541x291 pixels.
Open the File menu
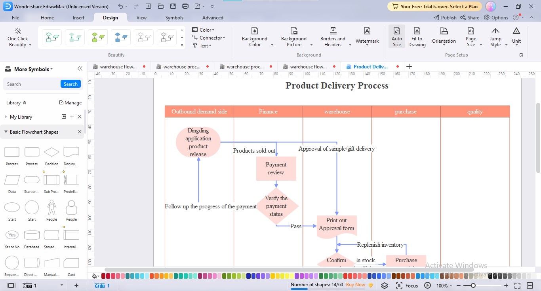coord(15,18)
